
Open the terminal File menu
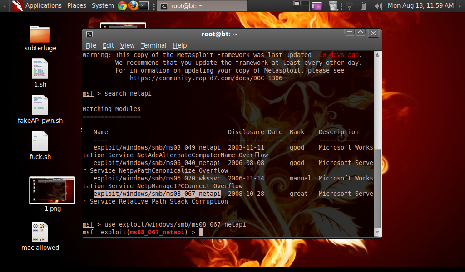click(91, 45)
